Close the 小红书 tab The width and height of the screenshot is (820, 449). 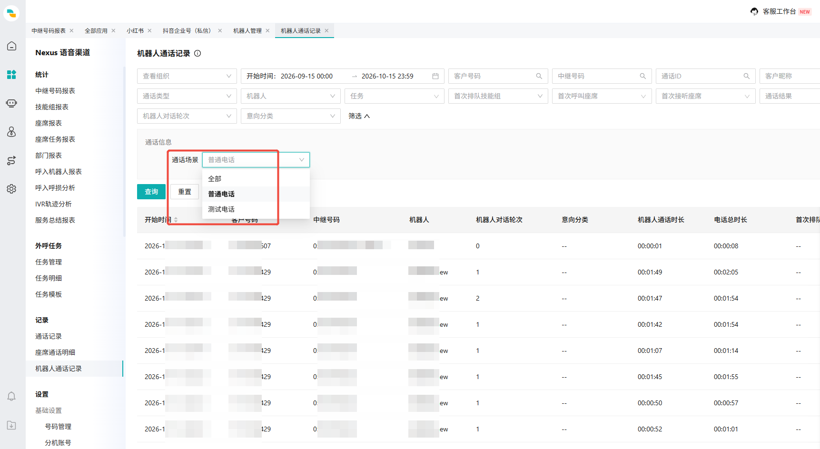click(x=149, y=30)
